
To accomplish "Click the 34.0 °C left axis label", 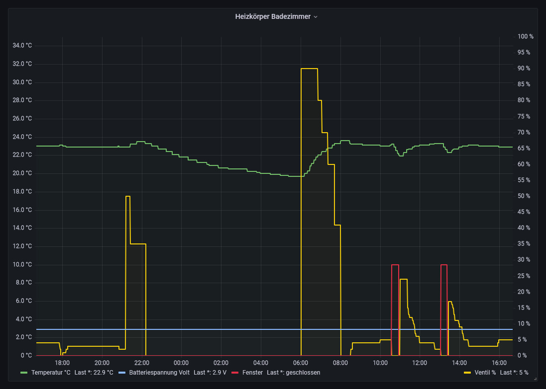I will pos(22,46).
